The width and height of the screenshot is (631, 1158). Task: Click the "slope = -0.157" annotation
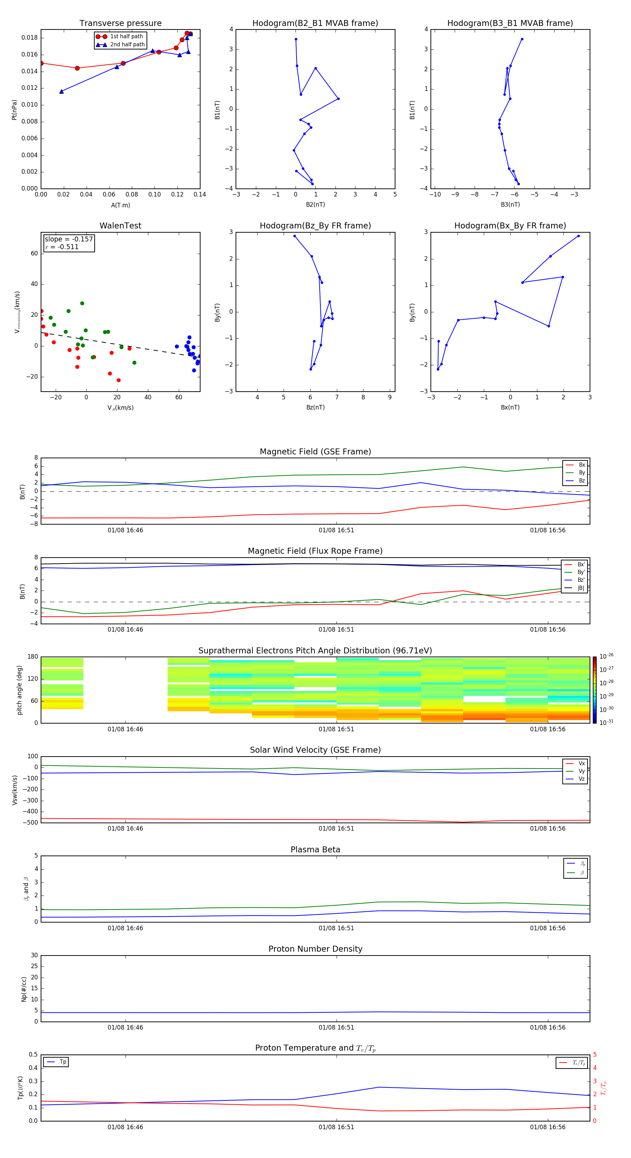69,239
